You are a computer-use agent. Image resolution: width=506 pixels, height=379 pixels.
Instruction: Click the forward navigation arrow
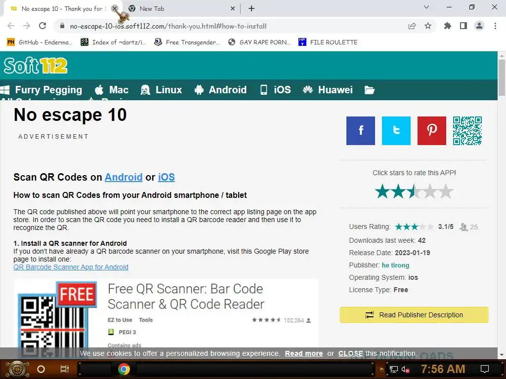click(x=27, y=26)
